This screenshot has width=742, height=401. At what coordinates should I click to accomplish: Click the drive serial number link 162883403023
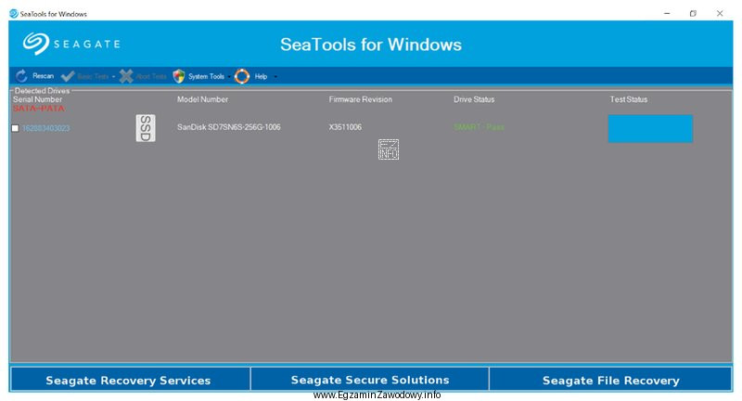tap(45, 128)
